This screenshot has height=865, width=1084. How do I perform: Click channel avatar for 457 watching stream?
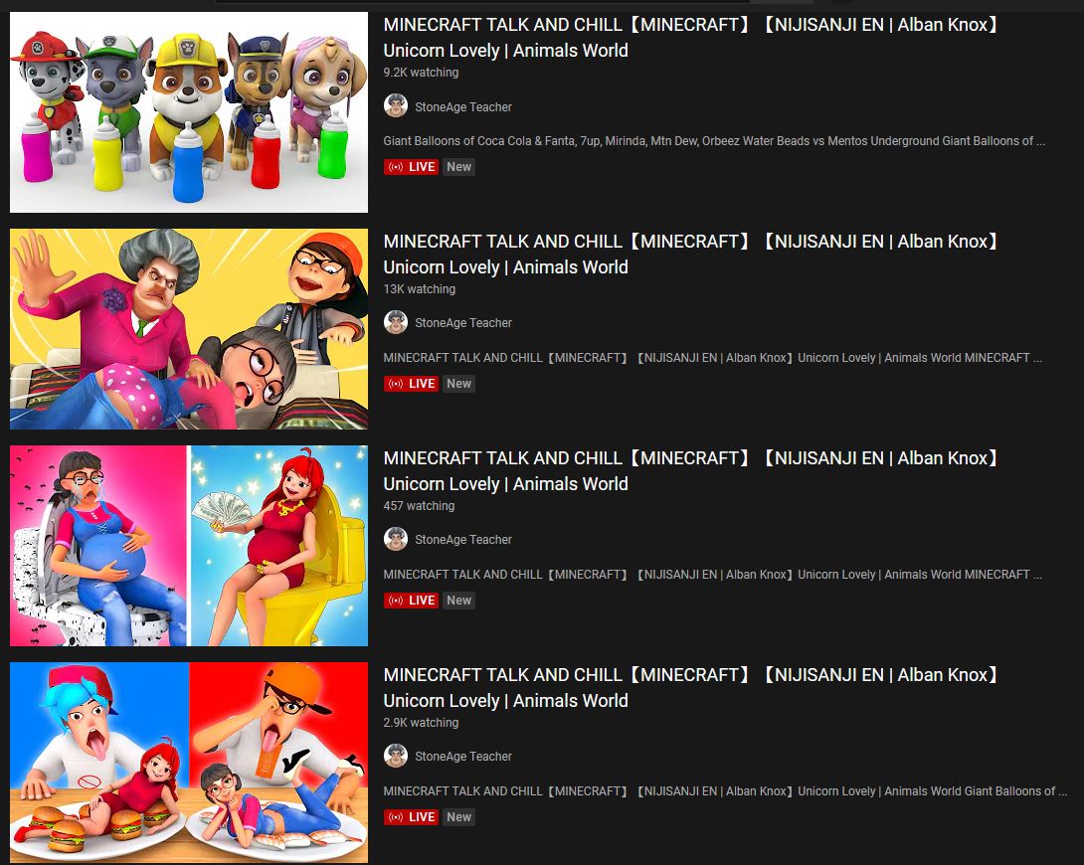click(396, 540)
